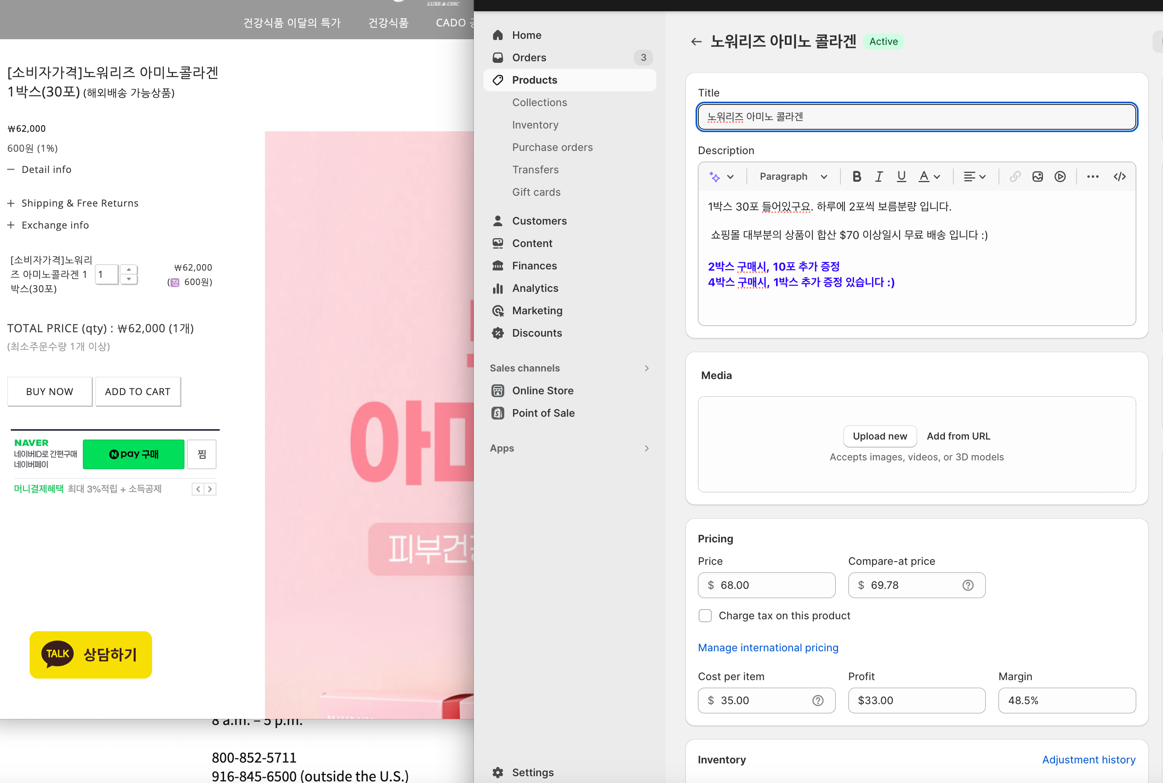Expand the Exchange info section

point(48,225)
